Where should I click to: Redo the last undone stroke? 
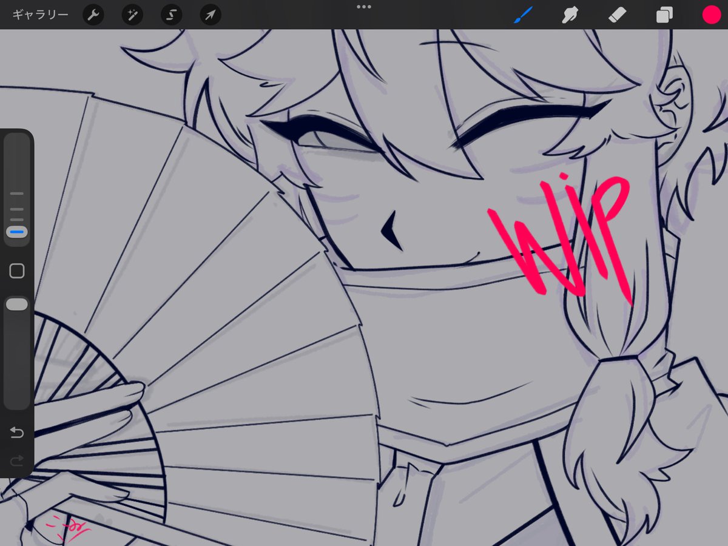point(17,461)
